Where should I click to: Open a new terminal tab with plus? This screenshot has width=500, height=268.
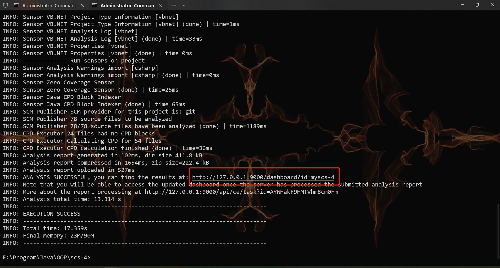coord(174,5)
